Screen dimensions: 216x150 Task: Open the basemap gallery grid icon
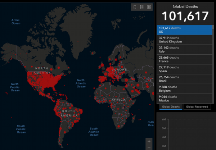[149, 7]
